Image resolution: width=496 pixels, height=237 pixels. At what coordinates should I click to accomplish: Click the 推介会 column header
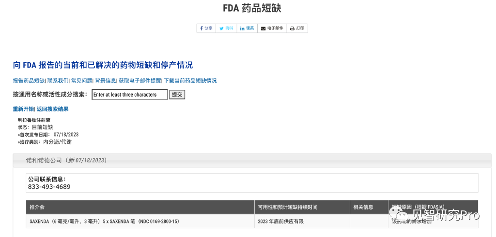140,207
